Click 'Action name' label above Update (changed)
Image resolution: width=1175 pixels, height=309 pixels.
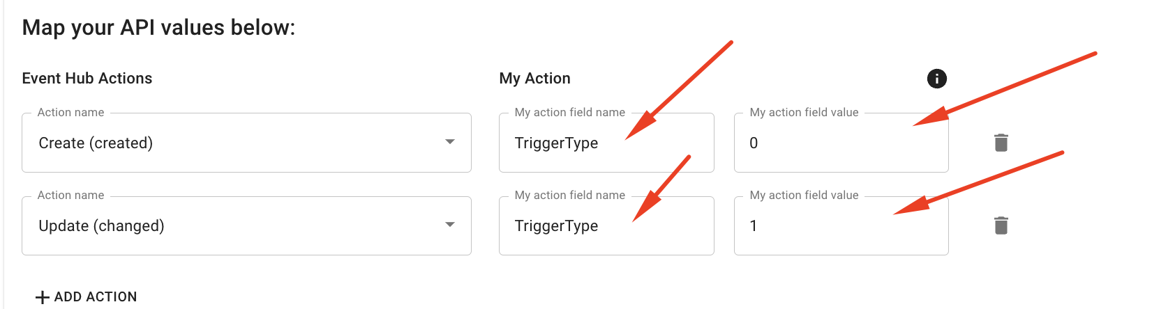70,196
